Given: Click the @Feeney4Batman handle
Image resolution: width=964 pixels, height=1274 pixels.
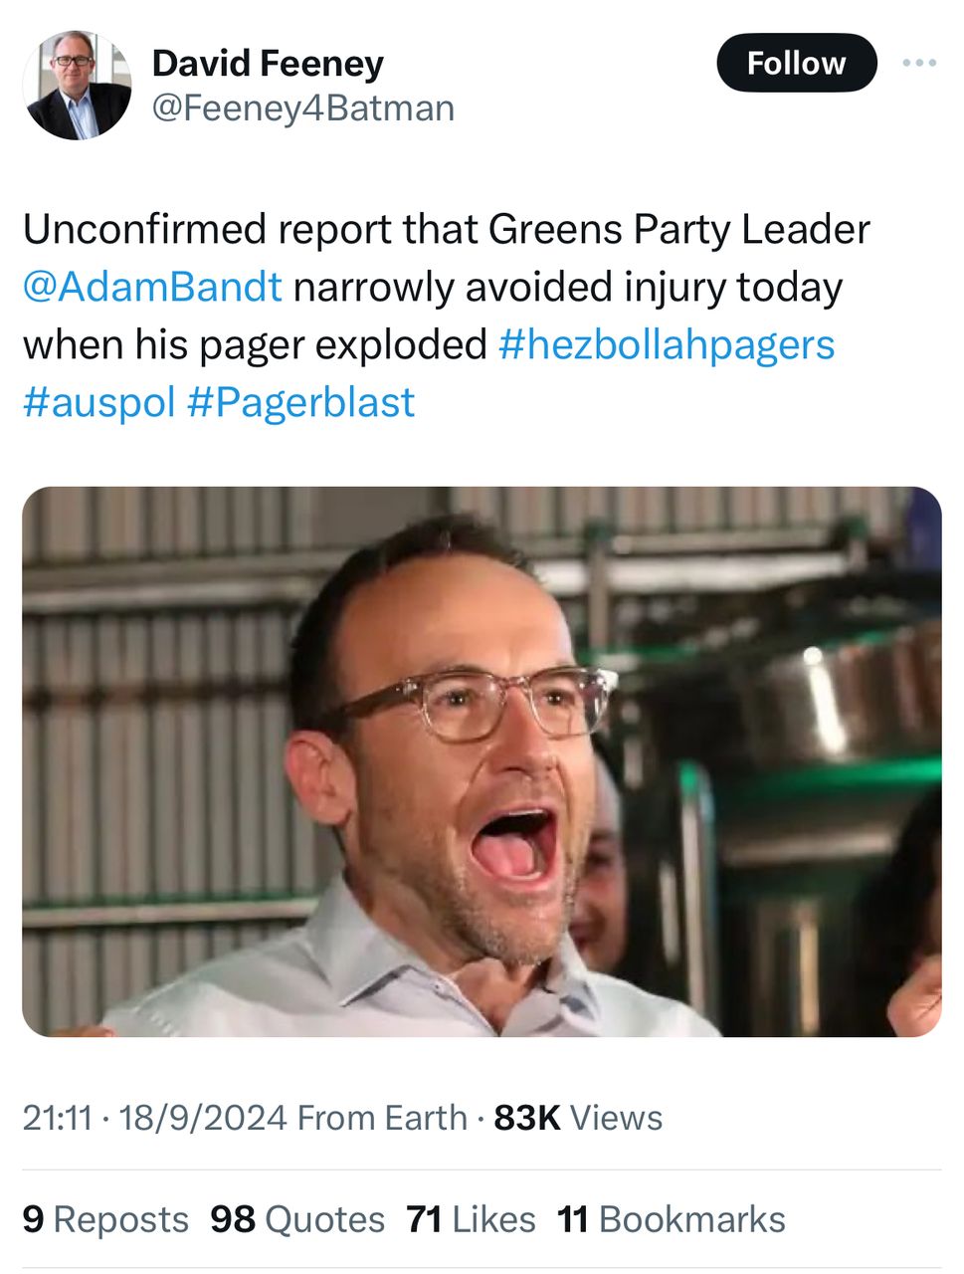Looking at the screenshot, I should click(x=302, y=107).
